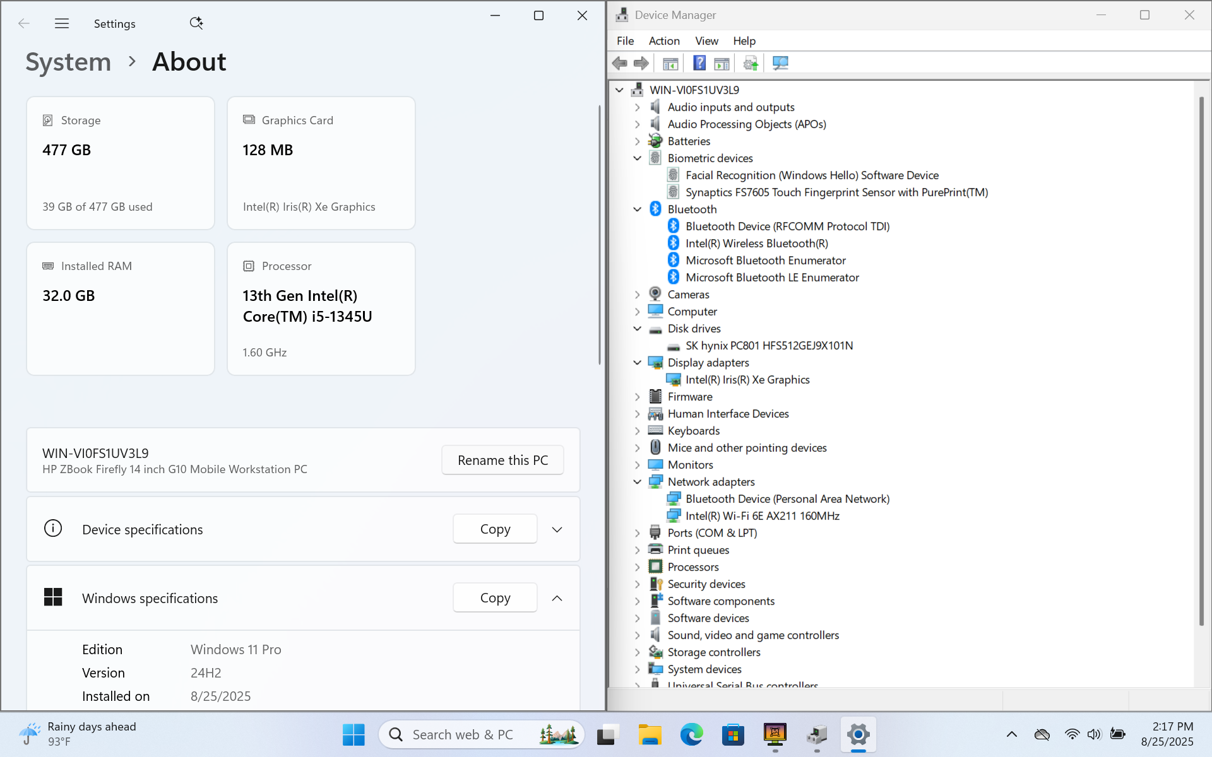Click the Settings search icon
The height and width of the screenshot is (757, 1212).
[x=196, y=23]
